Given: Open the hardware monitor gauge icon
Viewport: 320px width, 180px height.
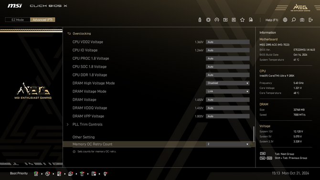Looking at the screenshot, I should pyautogui.click(x=217, y=20).
